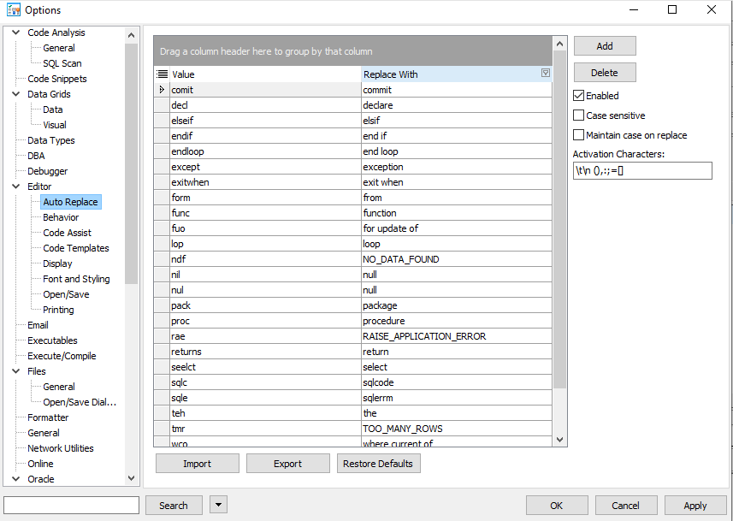Screen dimensions: 733x521
Task: Select Code Assist under Editor
Action: pos(68,233)
